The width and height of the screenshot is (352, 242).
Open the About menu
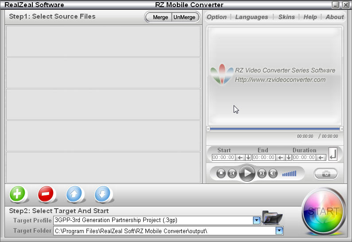(x=335, y=17)
